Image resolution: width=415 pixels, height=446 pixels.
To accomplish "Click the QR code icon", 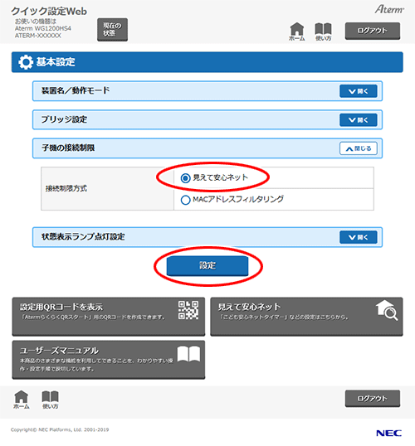I will point(188,310).
